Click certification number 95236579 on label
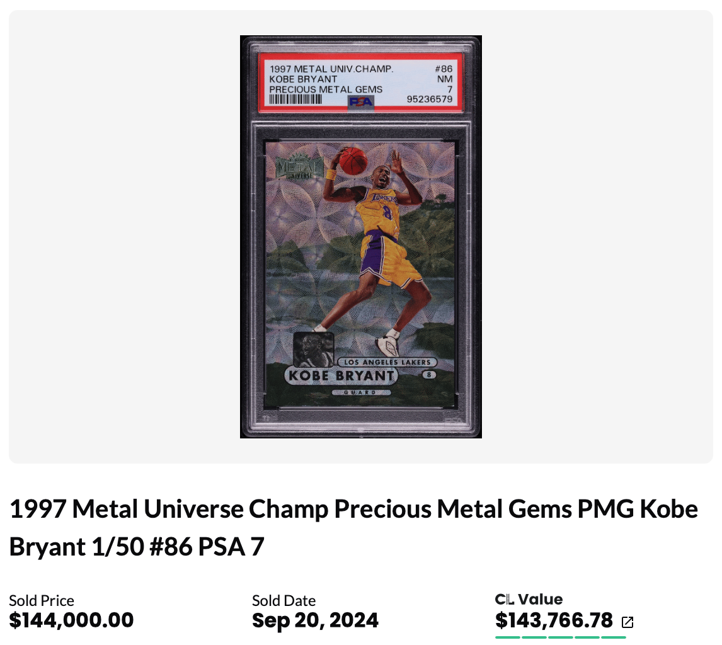This screenshot has width=722, height=645. [429, 99]
